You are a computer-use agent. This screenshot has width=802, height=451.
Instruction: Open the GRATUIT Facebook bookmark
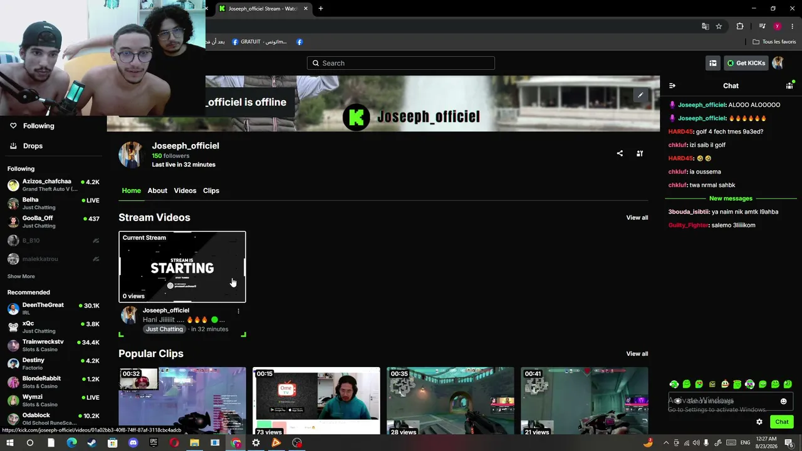click(259, 42)
